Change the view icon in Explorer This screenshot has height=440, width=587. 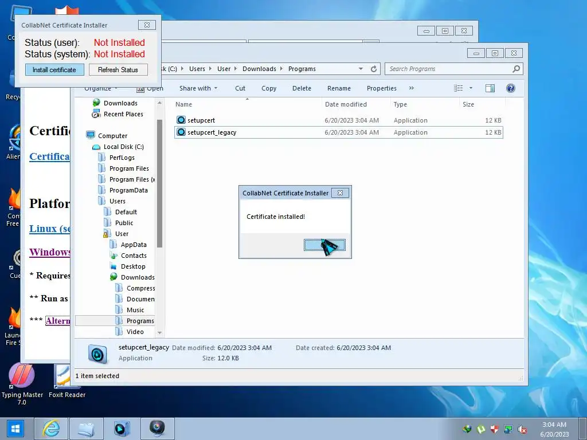click(x=458, y=88)
